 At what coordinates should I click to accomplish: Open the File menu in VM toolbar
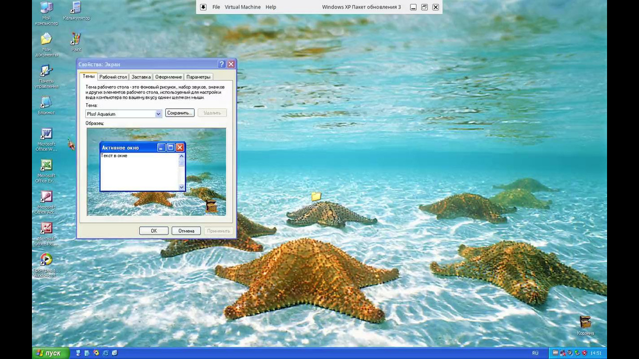click(216, 7)
